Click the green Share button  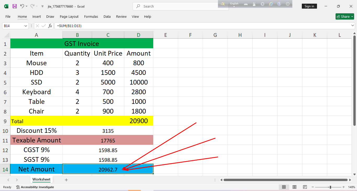(x=345, y=16)
